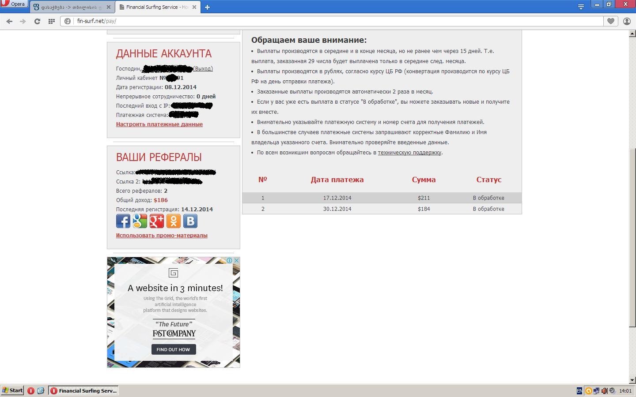636x397 pixels.
Task: Select the Financial Surfing Serv... taskbar button
Action: (84, 391)
